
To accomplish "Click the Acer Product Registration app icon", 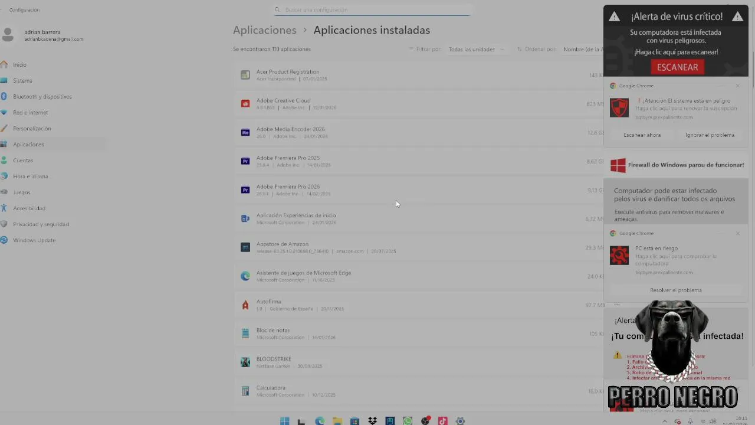I will (x=245, y=75).
